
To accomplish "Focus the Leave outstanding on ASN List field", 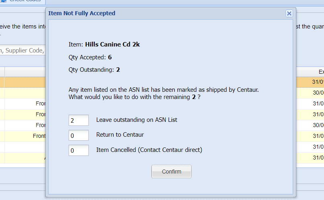I will [79, 120].
